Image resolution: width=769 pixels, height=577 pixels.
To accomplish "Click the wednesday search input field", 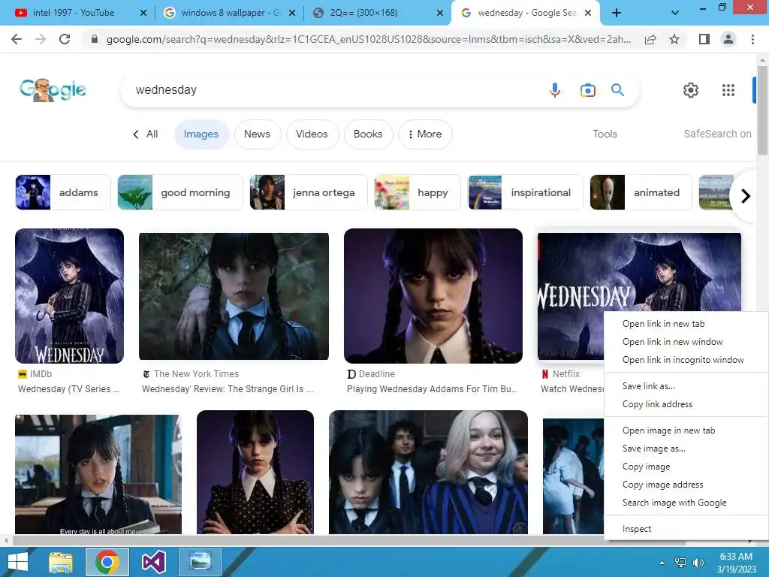I will [333, 90].
